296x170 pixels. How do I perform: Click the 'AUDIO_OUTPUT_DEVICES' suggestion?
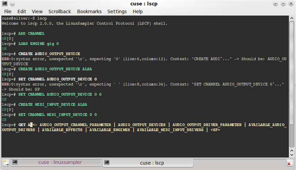142,125
